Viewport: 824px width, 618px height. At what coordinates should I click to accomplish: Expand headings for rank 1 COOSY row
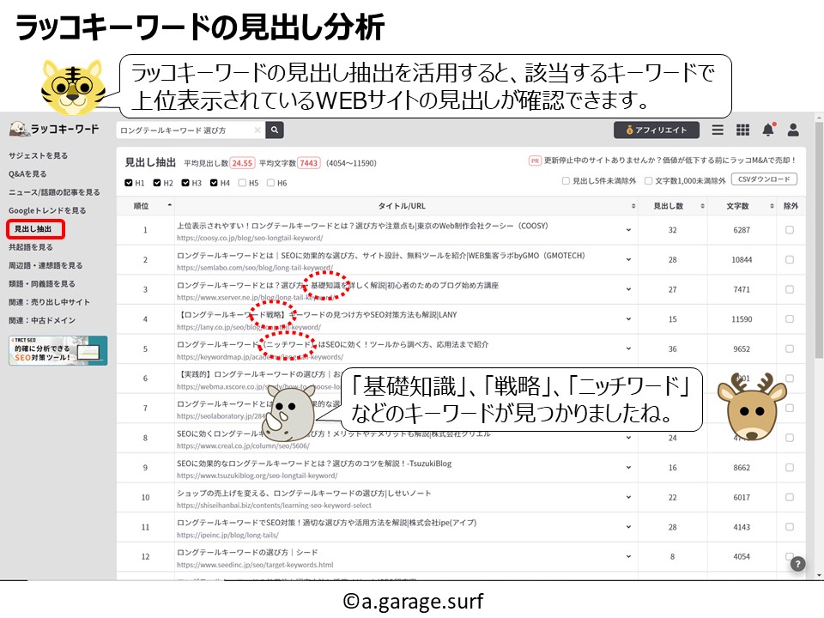tap(628, 230)
